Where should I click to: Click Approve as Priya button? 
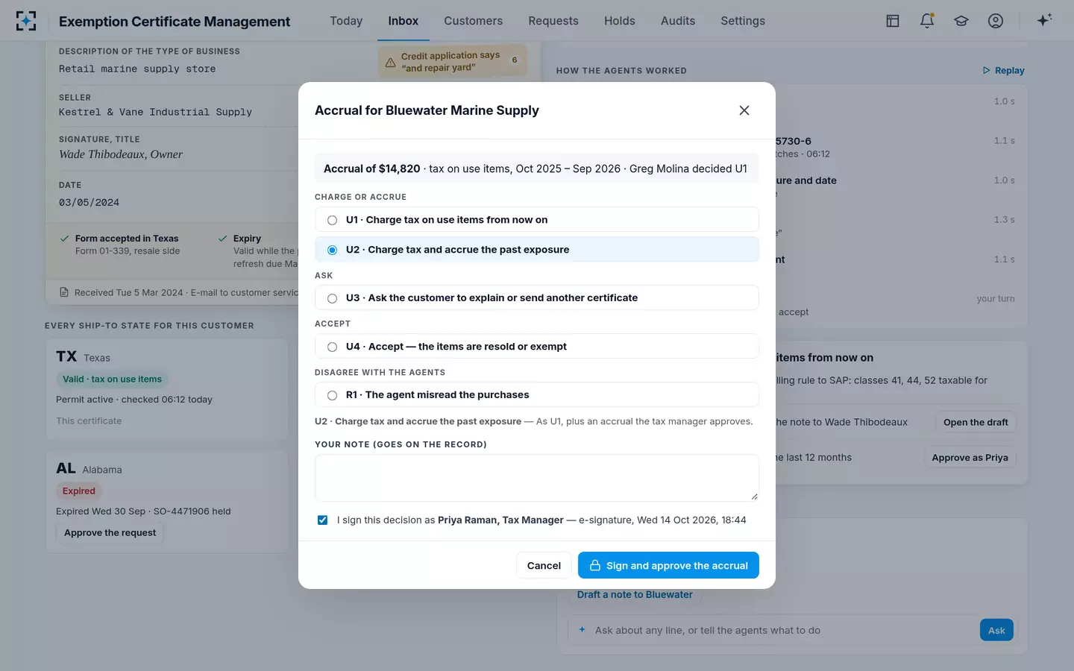(x=970, y=457)
